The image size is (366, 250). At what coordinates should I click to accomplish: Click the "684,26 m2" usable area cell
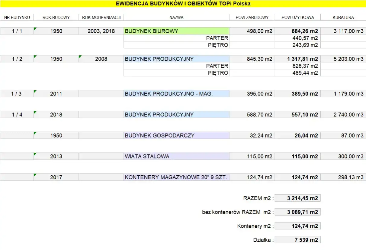point(298,31)
